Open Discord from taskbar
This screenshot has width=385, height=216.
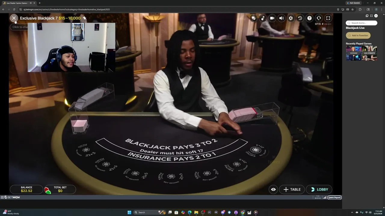tap(223, 212)
